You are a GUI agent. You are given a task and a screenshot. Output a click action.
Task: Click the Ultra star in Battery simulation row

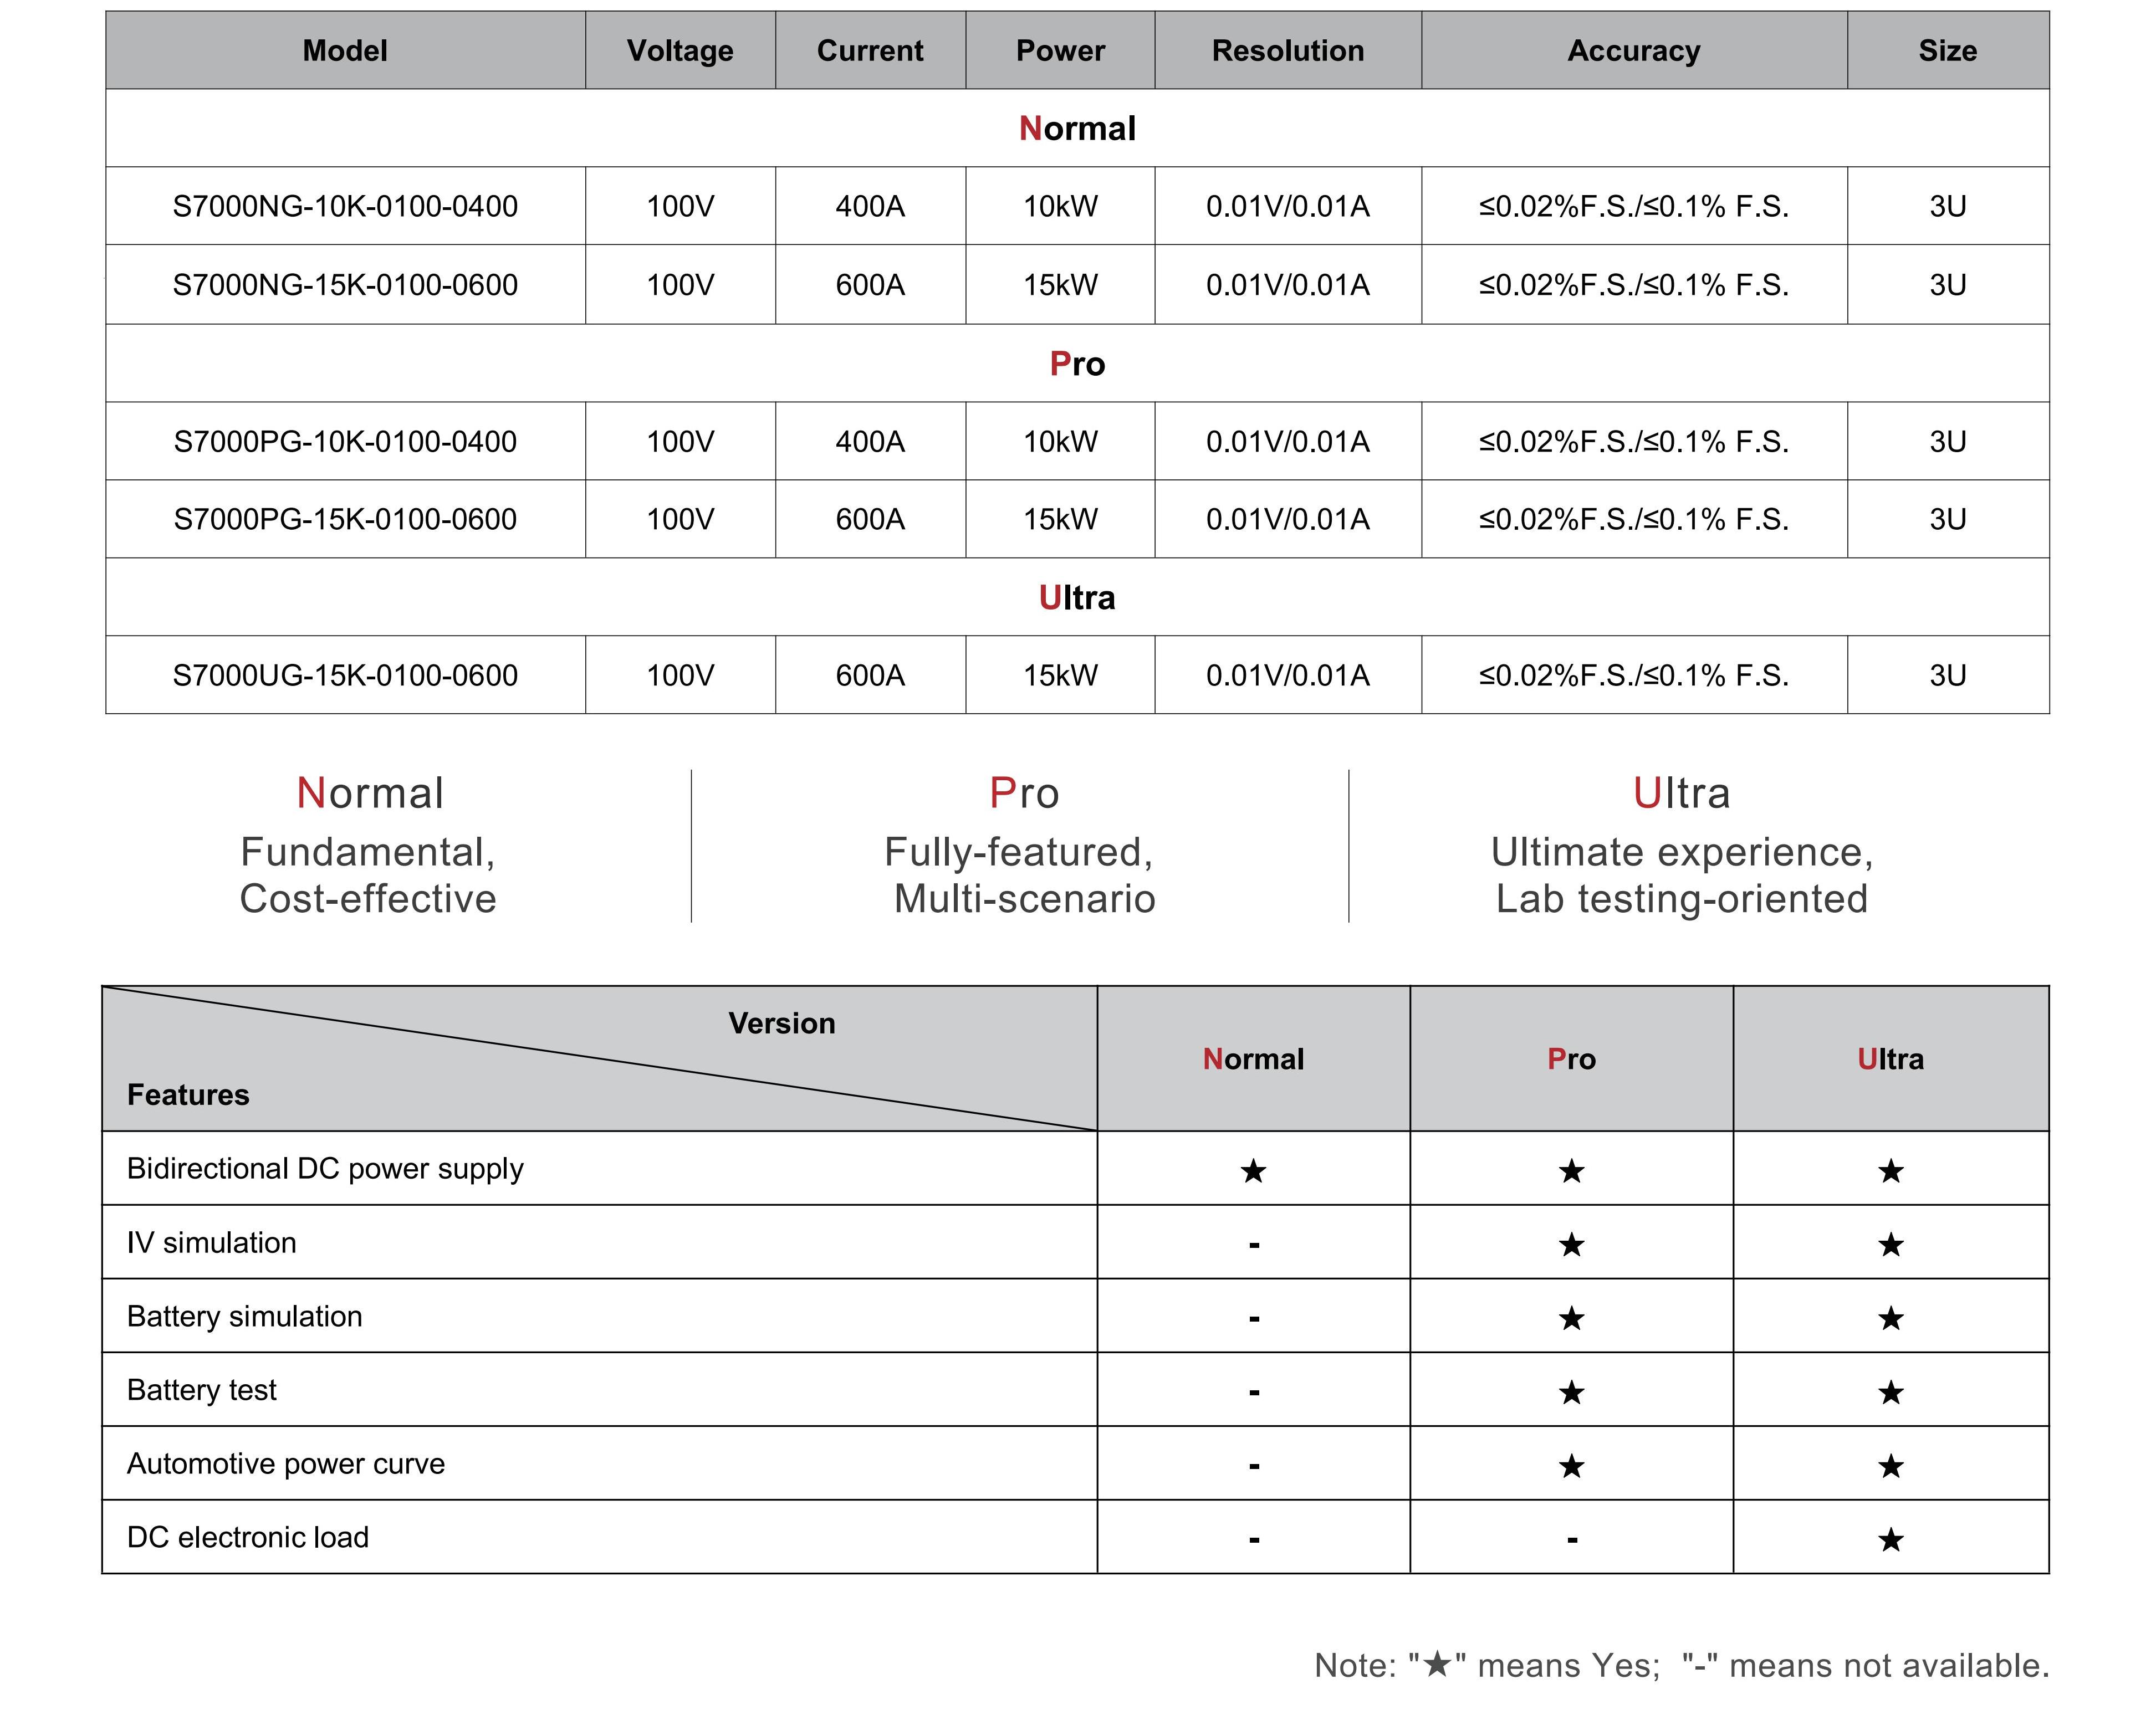click(x=1891, y=1318)
